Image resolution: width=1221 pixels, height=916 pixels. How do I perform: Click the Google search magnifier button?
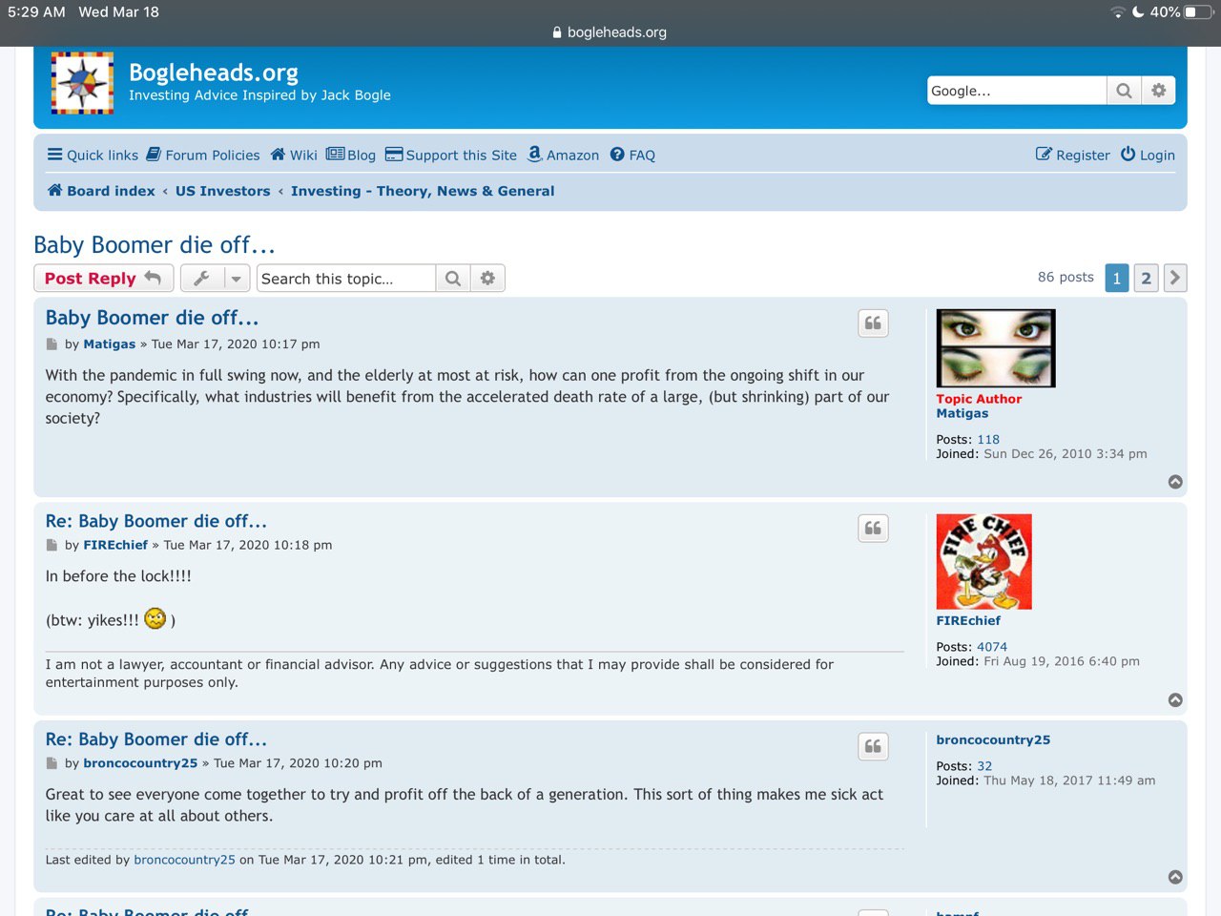click(x=1124, y=91)
